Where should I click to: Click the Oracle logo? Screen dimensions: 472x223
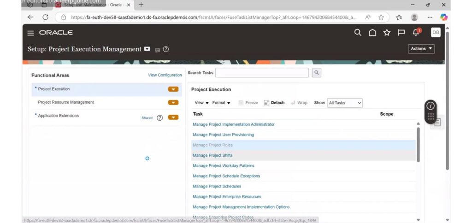click(56, 33)
